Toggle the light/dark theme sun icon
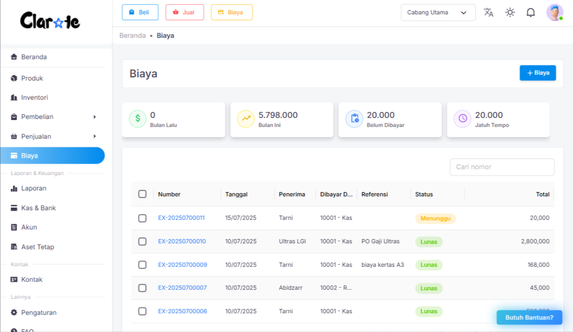The image size is (573, 332). [510, 12]
